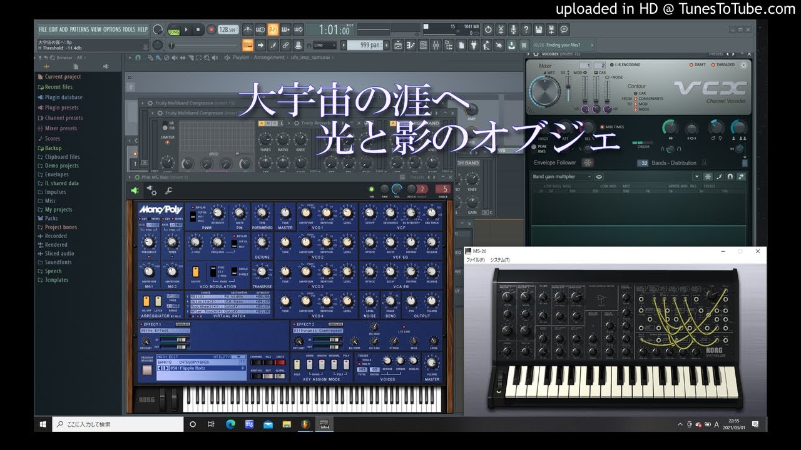Click the Mono/Poly PROGRAM BROWSER button
Image resolution: width=801 pixels, height=450 pixels.
click(147, 369)
